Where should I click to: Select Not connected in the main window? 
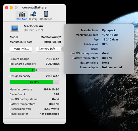pyautogui.click(x=49, y=114)
